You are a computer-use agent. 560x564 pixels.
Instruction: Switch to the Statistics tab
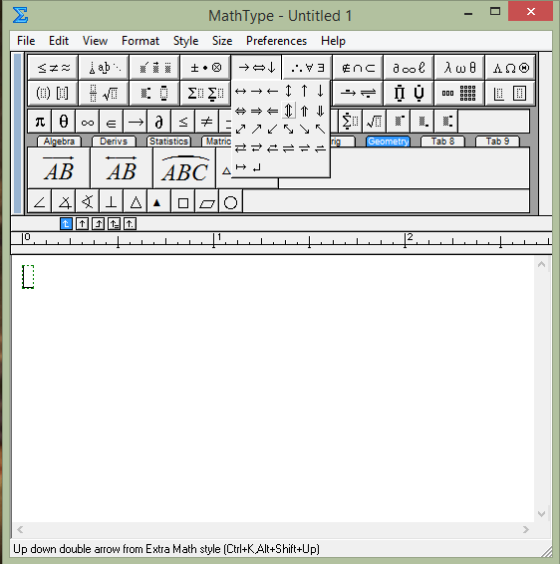[x=168, y=141]
